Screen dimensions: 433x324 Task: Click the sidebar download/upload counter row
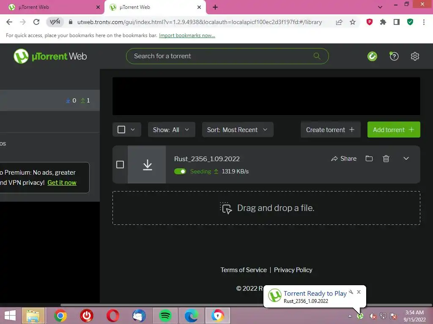pos(50,100)
